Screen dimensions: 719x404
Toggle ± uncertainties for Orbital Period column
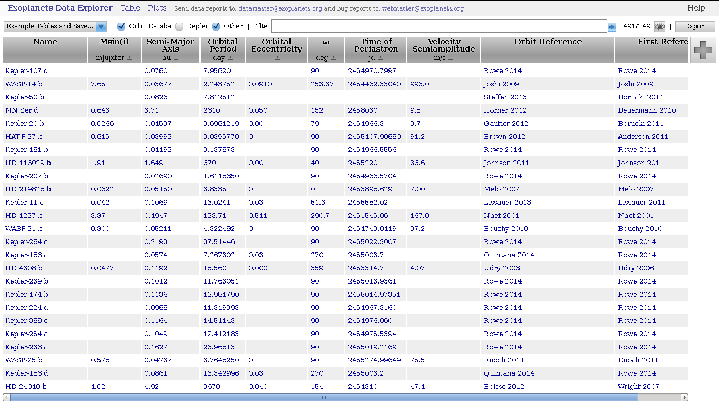pyautogui.click(x=230, y=58)
